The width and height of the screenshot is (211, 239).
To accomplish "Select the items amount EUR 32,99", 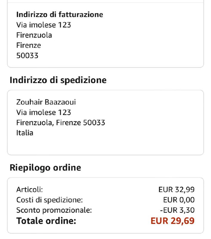I will pos(176,189).
